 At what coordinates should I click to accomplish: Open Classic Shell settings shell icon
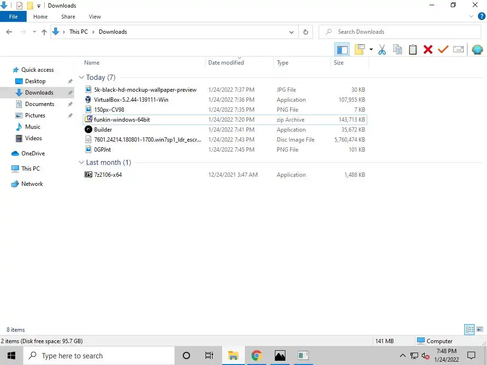pos(477,49)
